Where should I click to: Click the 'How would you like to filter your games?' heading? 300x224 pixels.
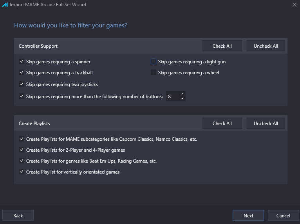(70, 25)
